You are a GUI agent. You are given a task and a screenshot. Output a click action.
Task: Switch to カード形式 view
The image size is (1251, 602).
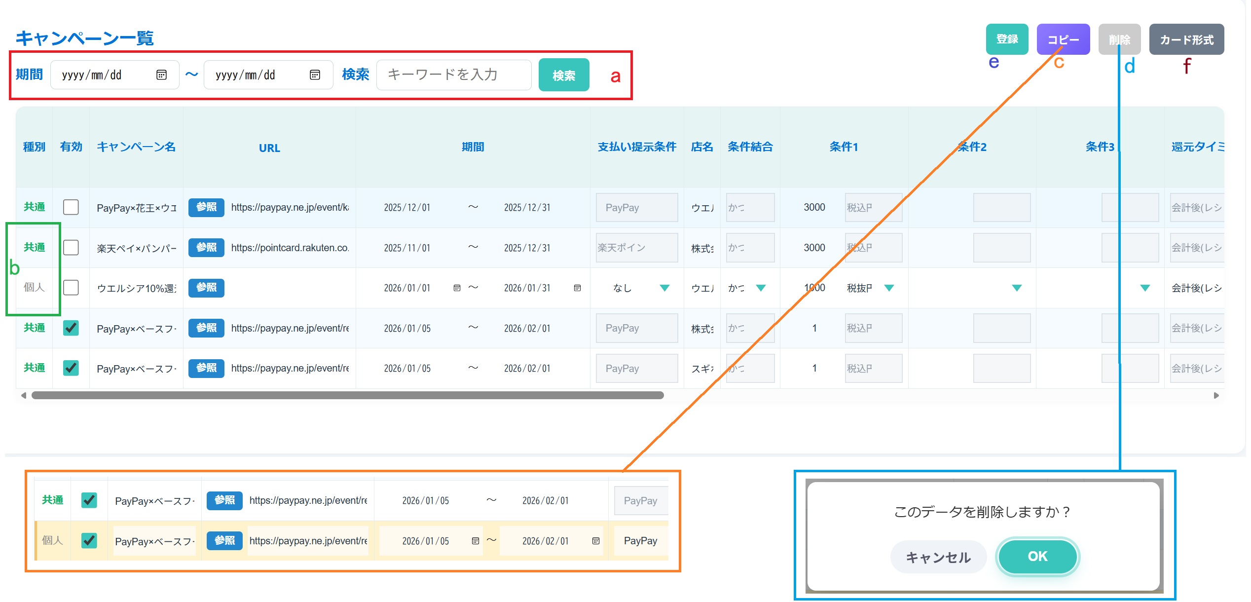(1186, 39)
